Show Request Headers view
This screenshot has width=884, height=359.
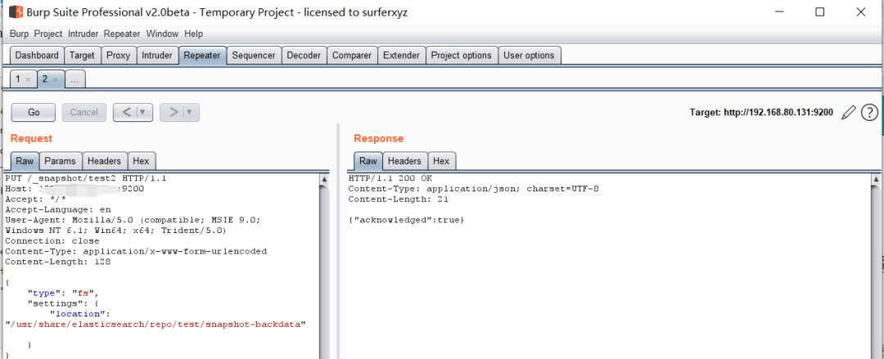[104, 161]
